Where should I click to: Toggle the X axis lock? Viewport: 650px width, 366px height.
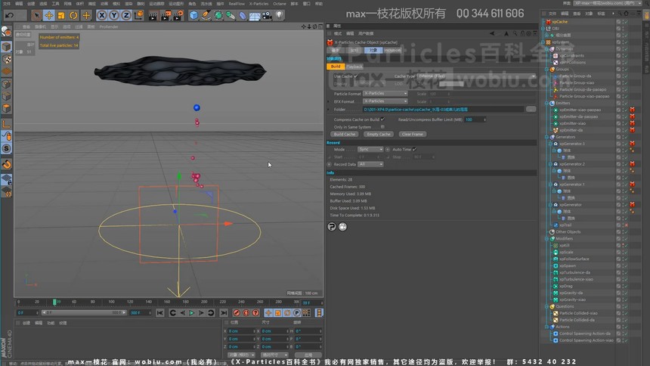[x=101, y=15]
